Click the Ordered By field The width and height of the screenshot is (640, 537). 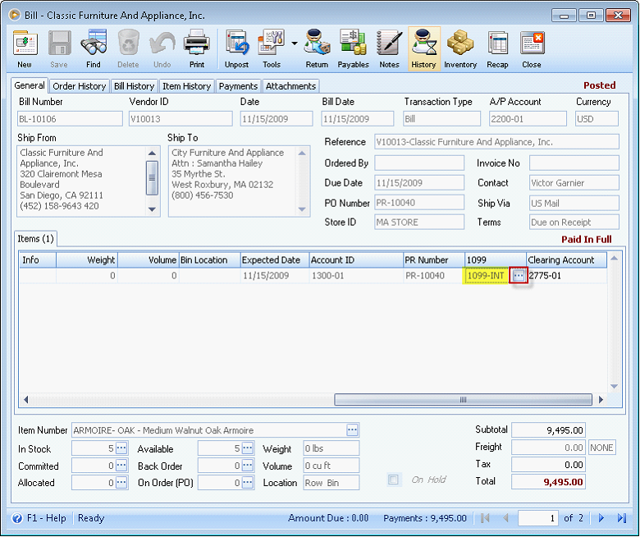click(x=419, y=163)
